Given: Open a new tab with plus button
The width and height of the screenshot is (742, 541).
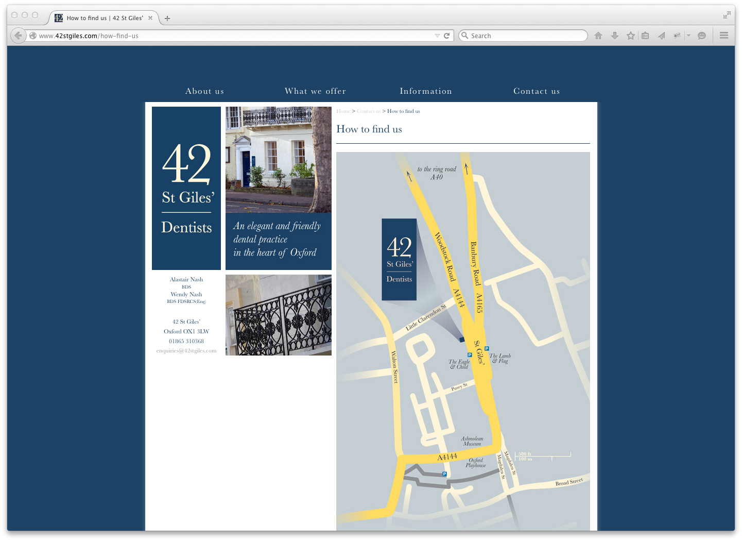Looking at the screenshot, I should pos(167,18).
